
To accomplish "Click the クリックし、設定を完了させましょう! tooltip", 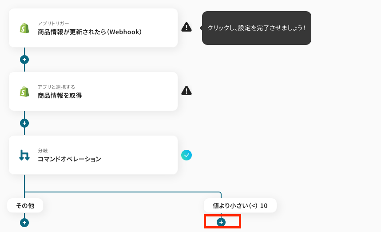I will point(257,28).
